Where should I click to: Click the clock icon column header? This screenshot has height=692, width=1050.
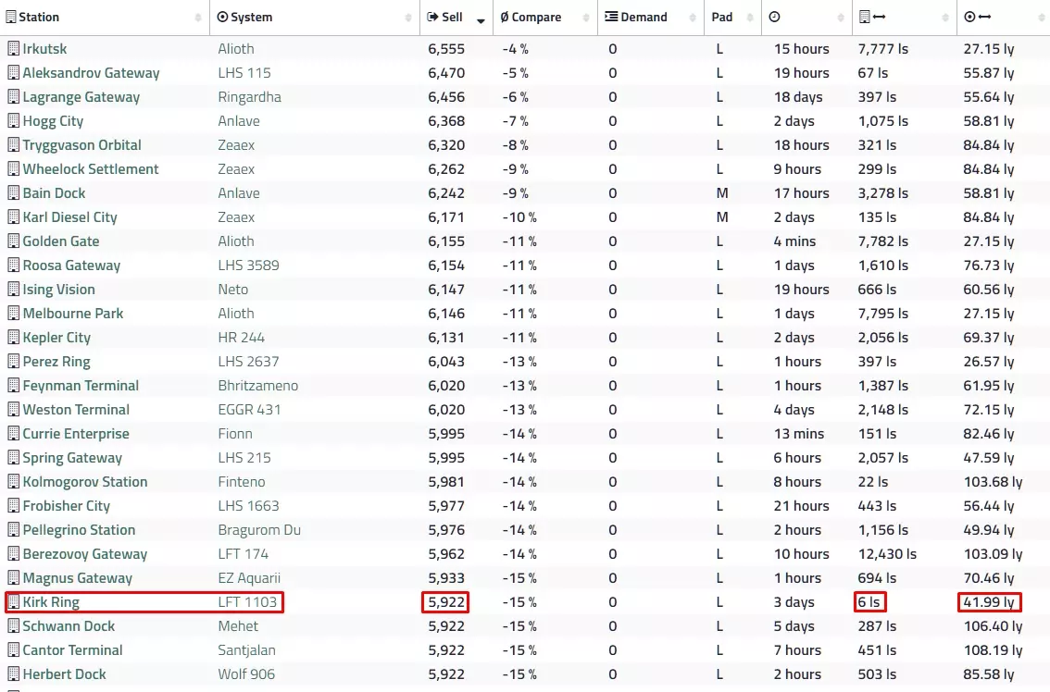point(774,18)
